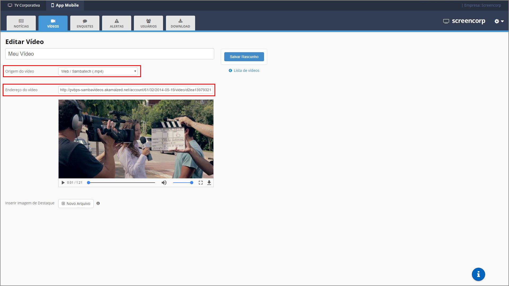
Task: Download the video using the player's download icon
Action: [209, 183]
